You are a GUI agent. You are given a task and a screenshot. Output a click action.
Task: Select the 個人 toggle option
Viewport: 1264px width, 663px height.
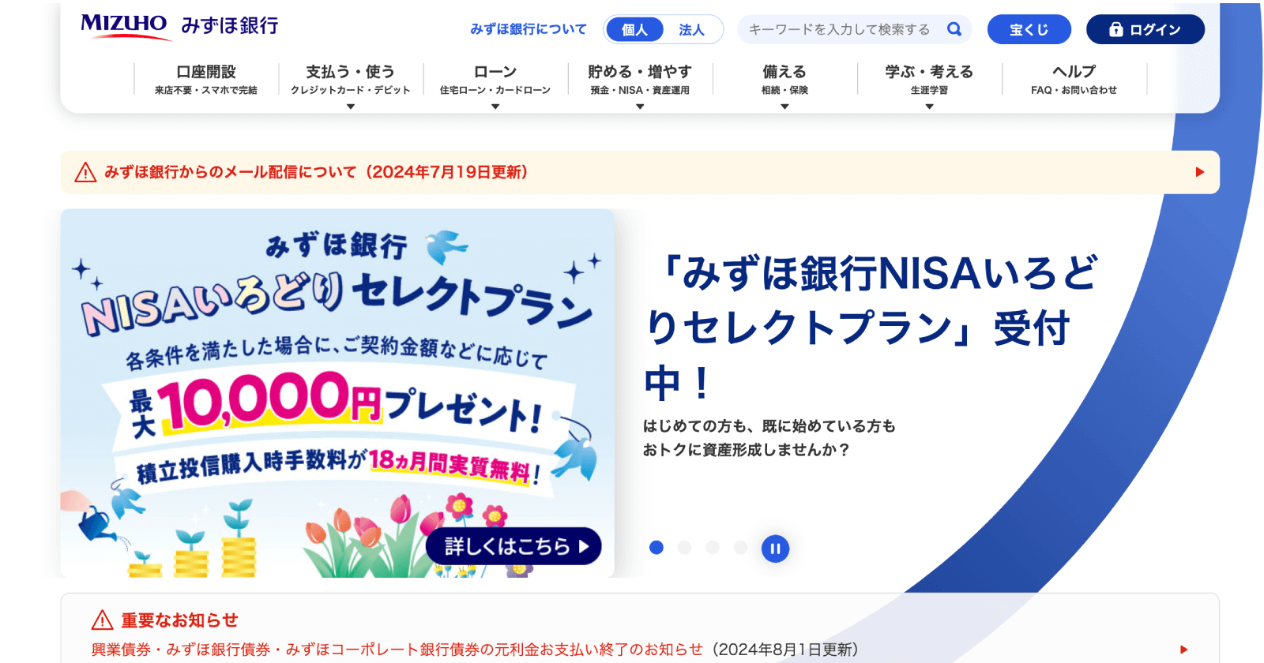click(x=634, y=29)
